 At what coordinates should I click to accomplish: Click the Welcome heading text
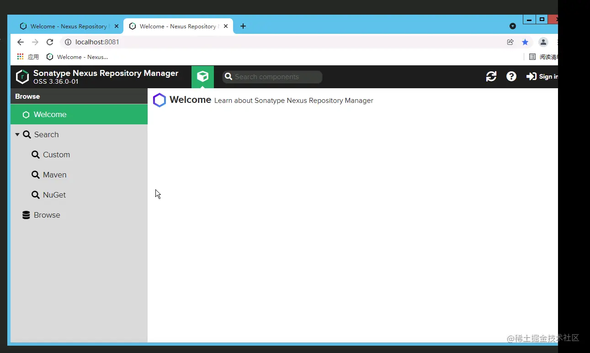[x=190, y=100]
